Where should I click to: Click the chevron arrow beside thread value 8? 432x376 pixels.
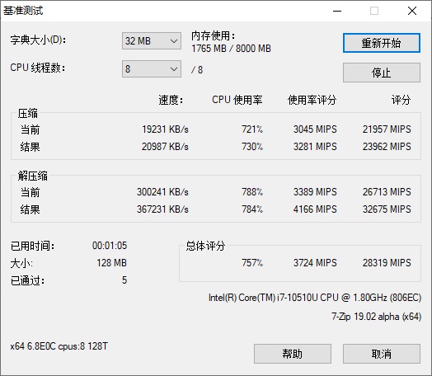pyautogui.click(x=174, y=69)
